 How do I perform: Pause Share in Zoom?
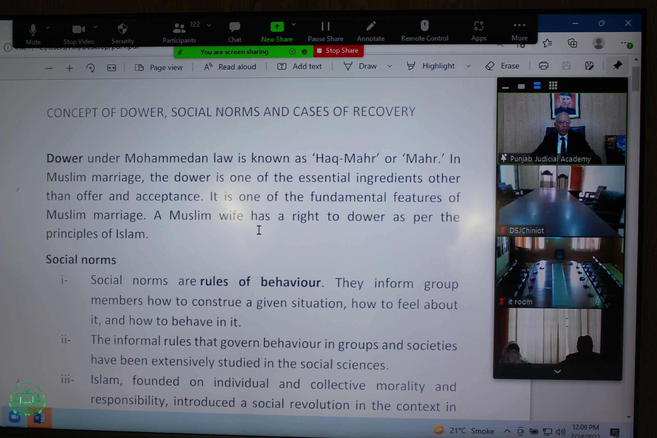[325, 27]
